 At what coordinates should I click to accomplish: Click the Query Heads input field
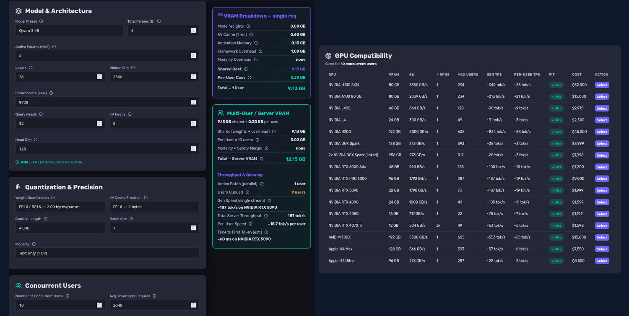[60, 124]
